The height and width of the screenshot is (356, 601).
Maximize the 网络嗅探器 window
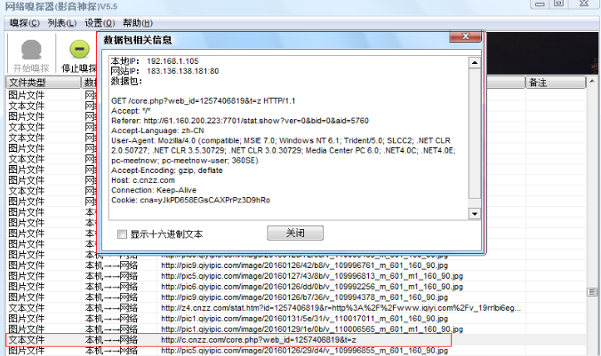point(559,4)
